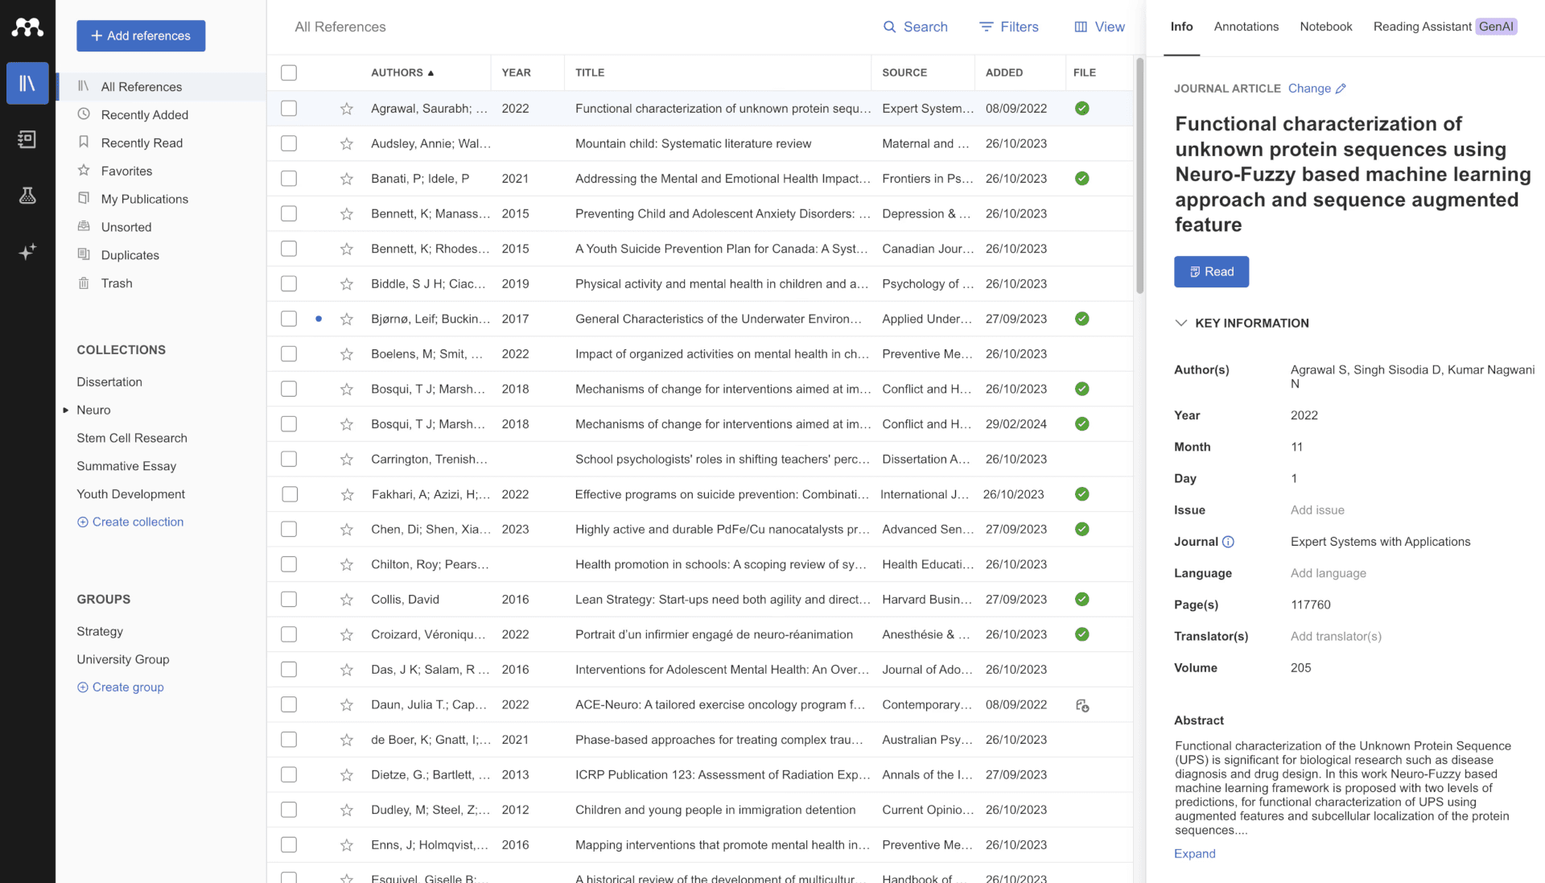Click the sparkle AI icon in left rail
Image resolution: width=1545 pixels, height=883 pixels.
[27, 252]
